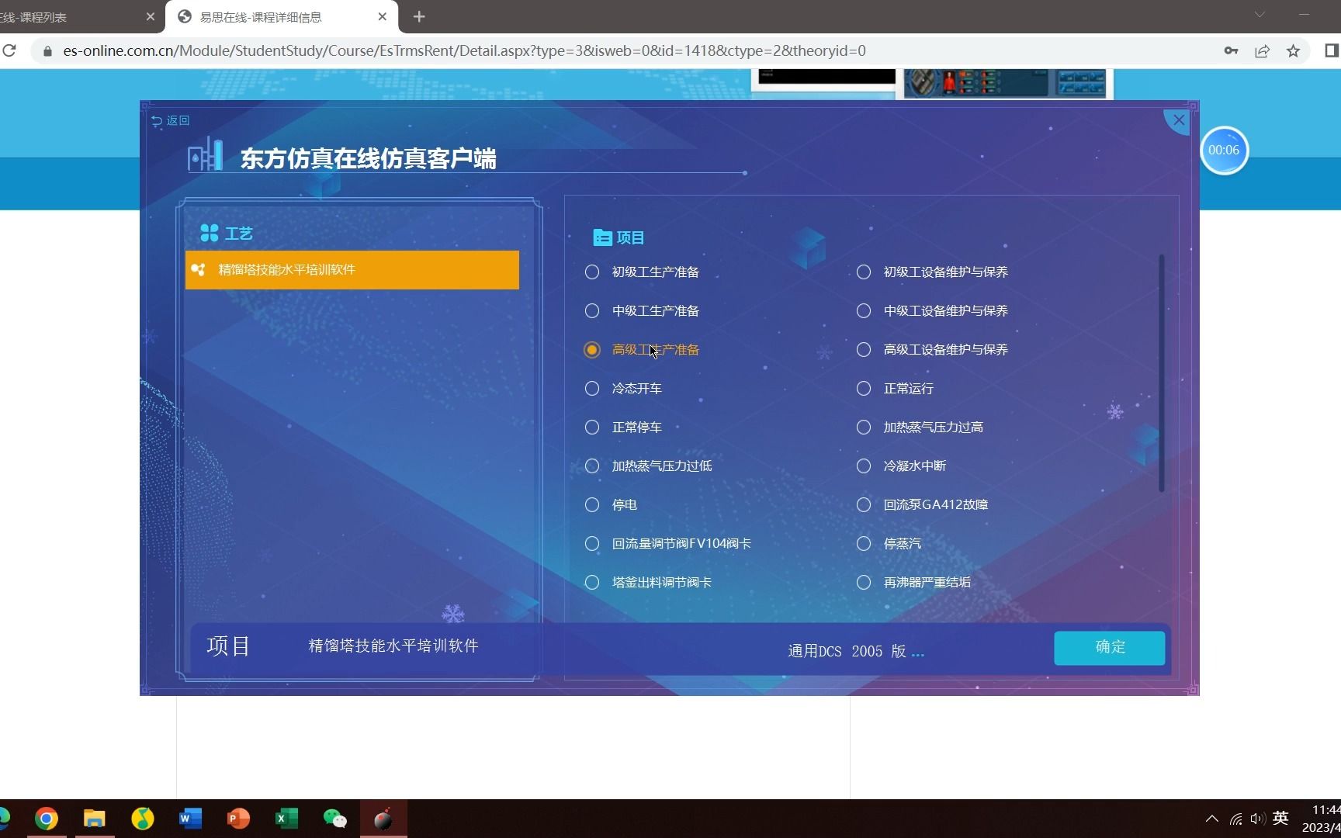
Task: Click the 确定 confirm button
Action: 1109,647
